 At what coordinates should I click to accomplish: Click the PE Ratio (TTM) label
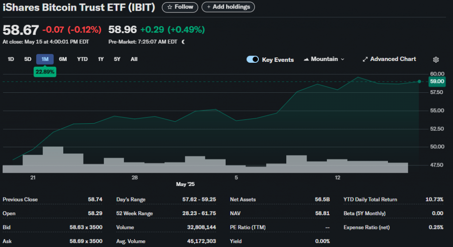(x=248, y=228)
